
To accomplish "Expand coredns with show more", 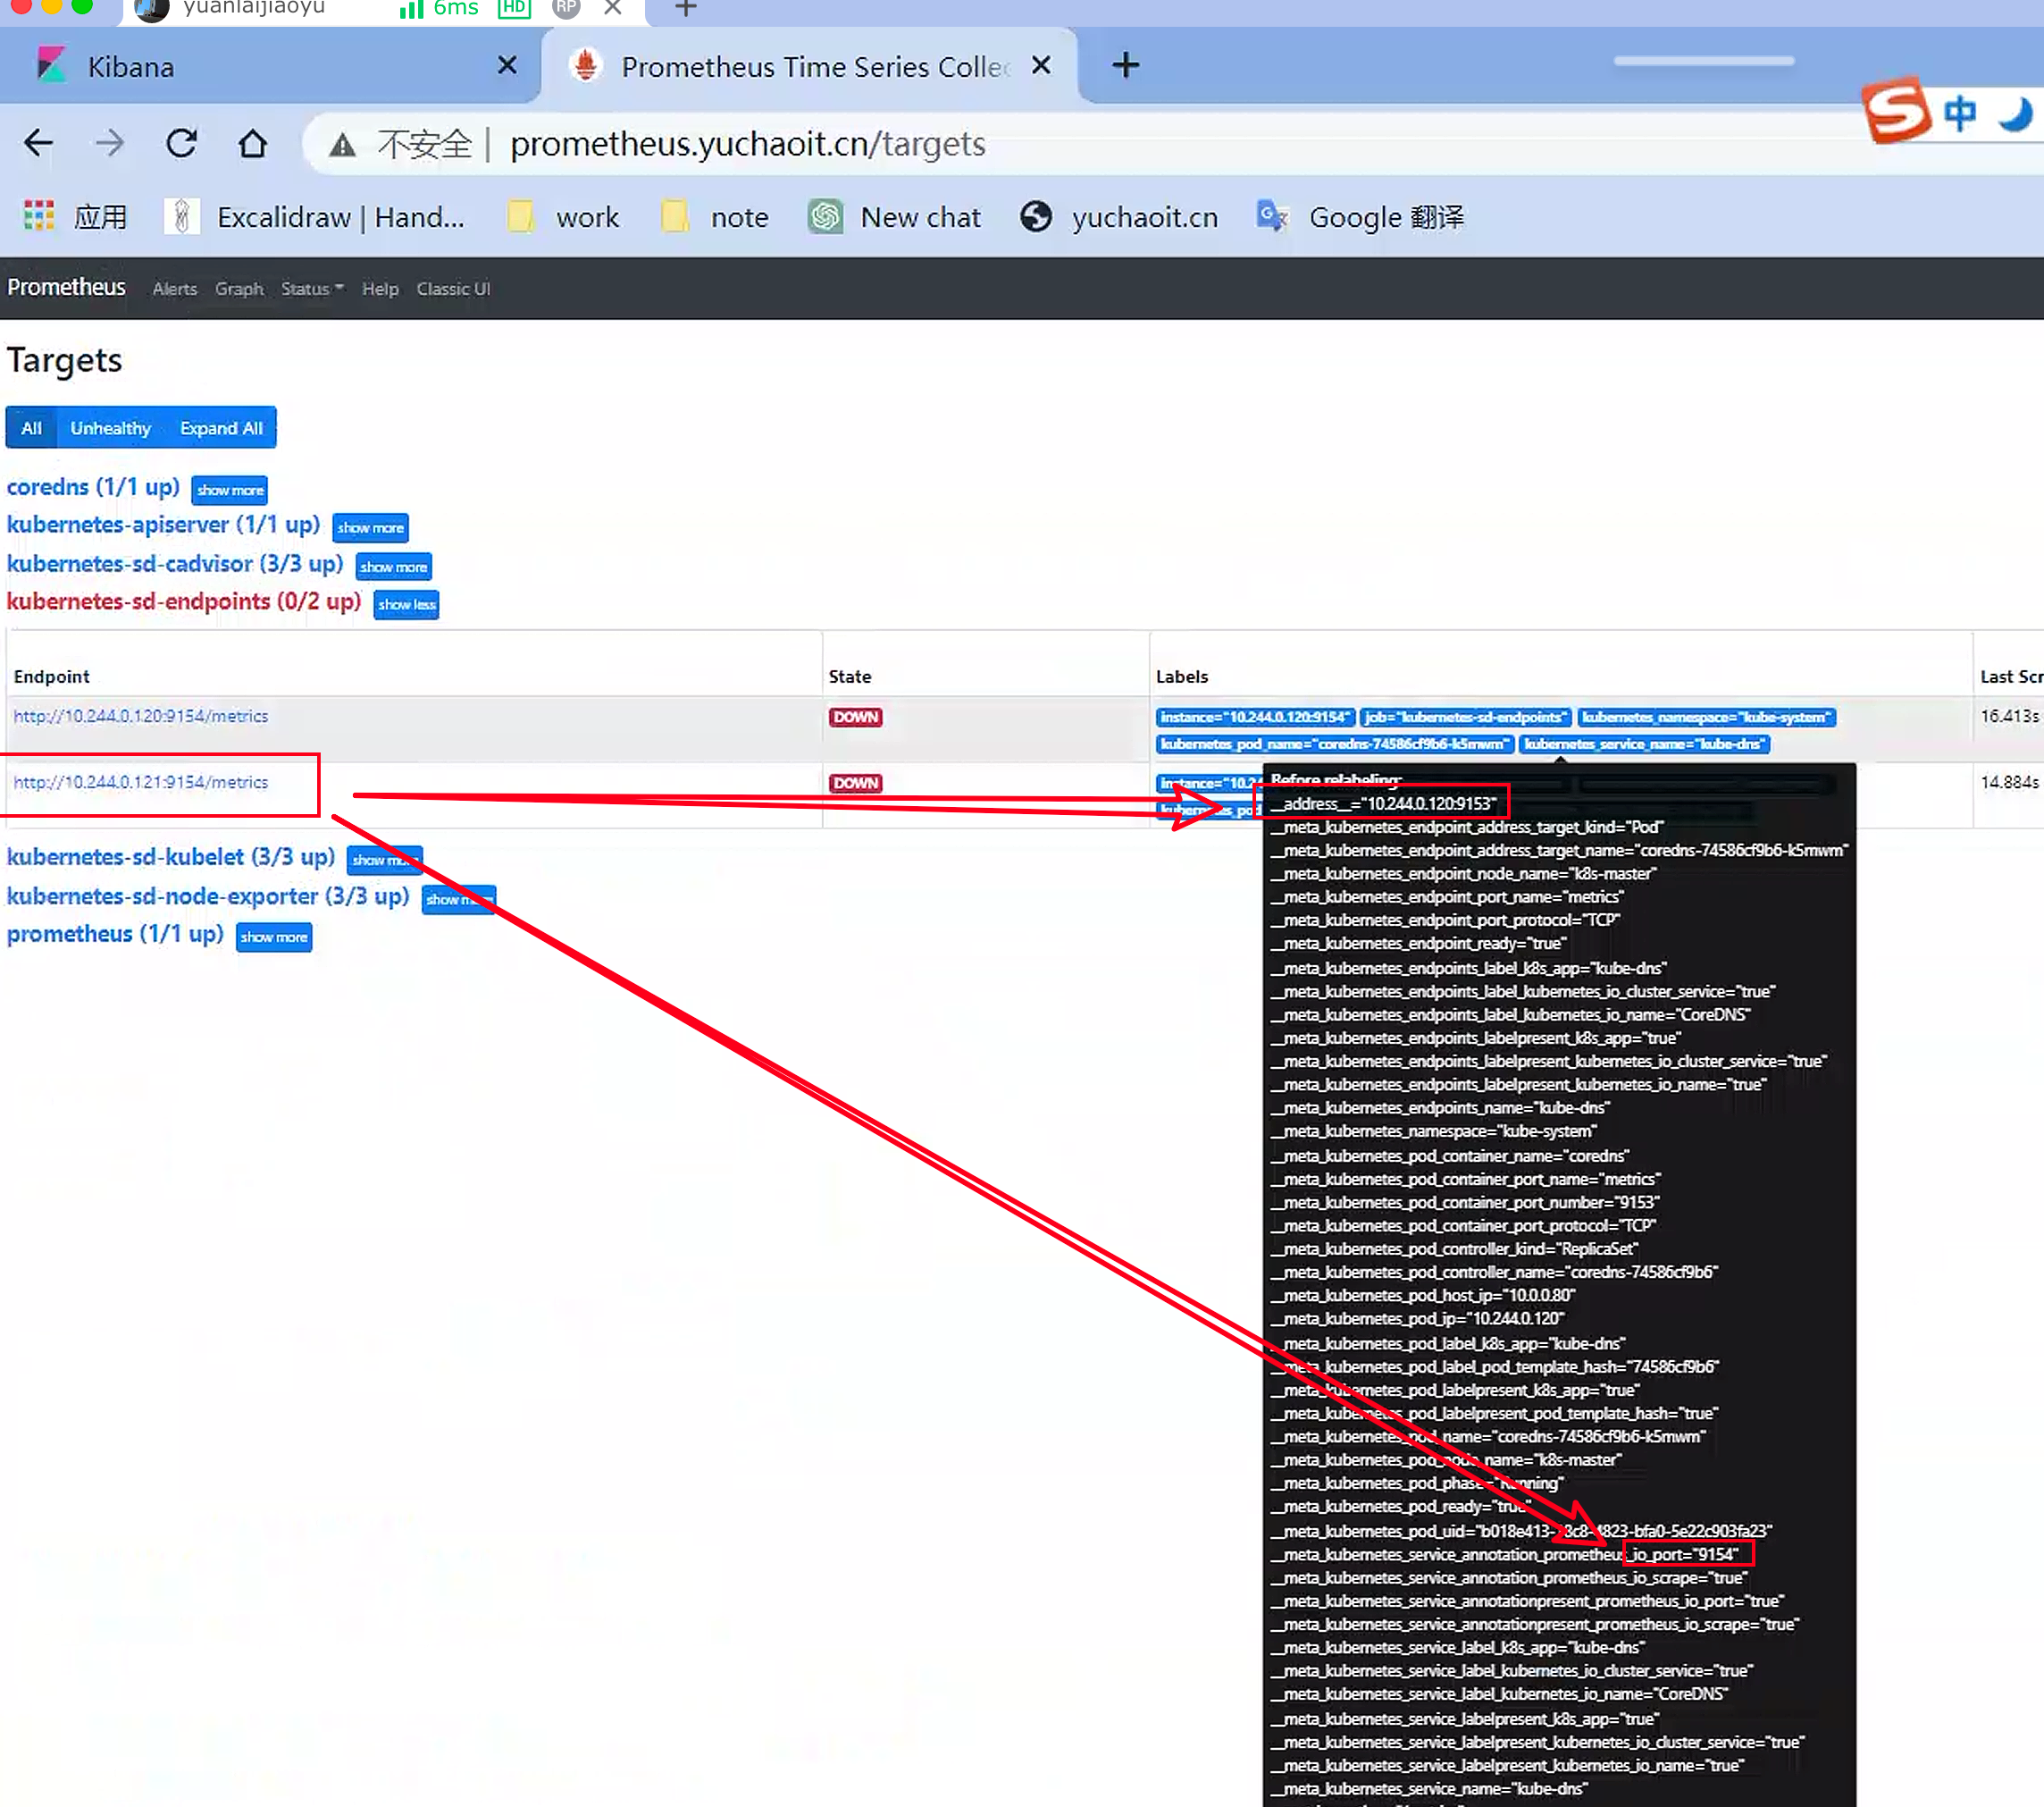I will 230,491.
